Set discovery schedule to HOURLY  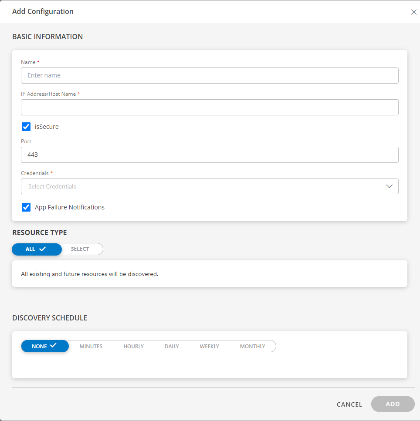[134, 347]
